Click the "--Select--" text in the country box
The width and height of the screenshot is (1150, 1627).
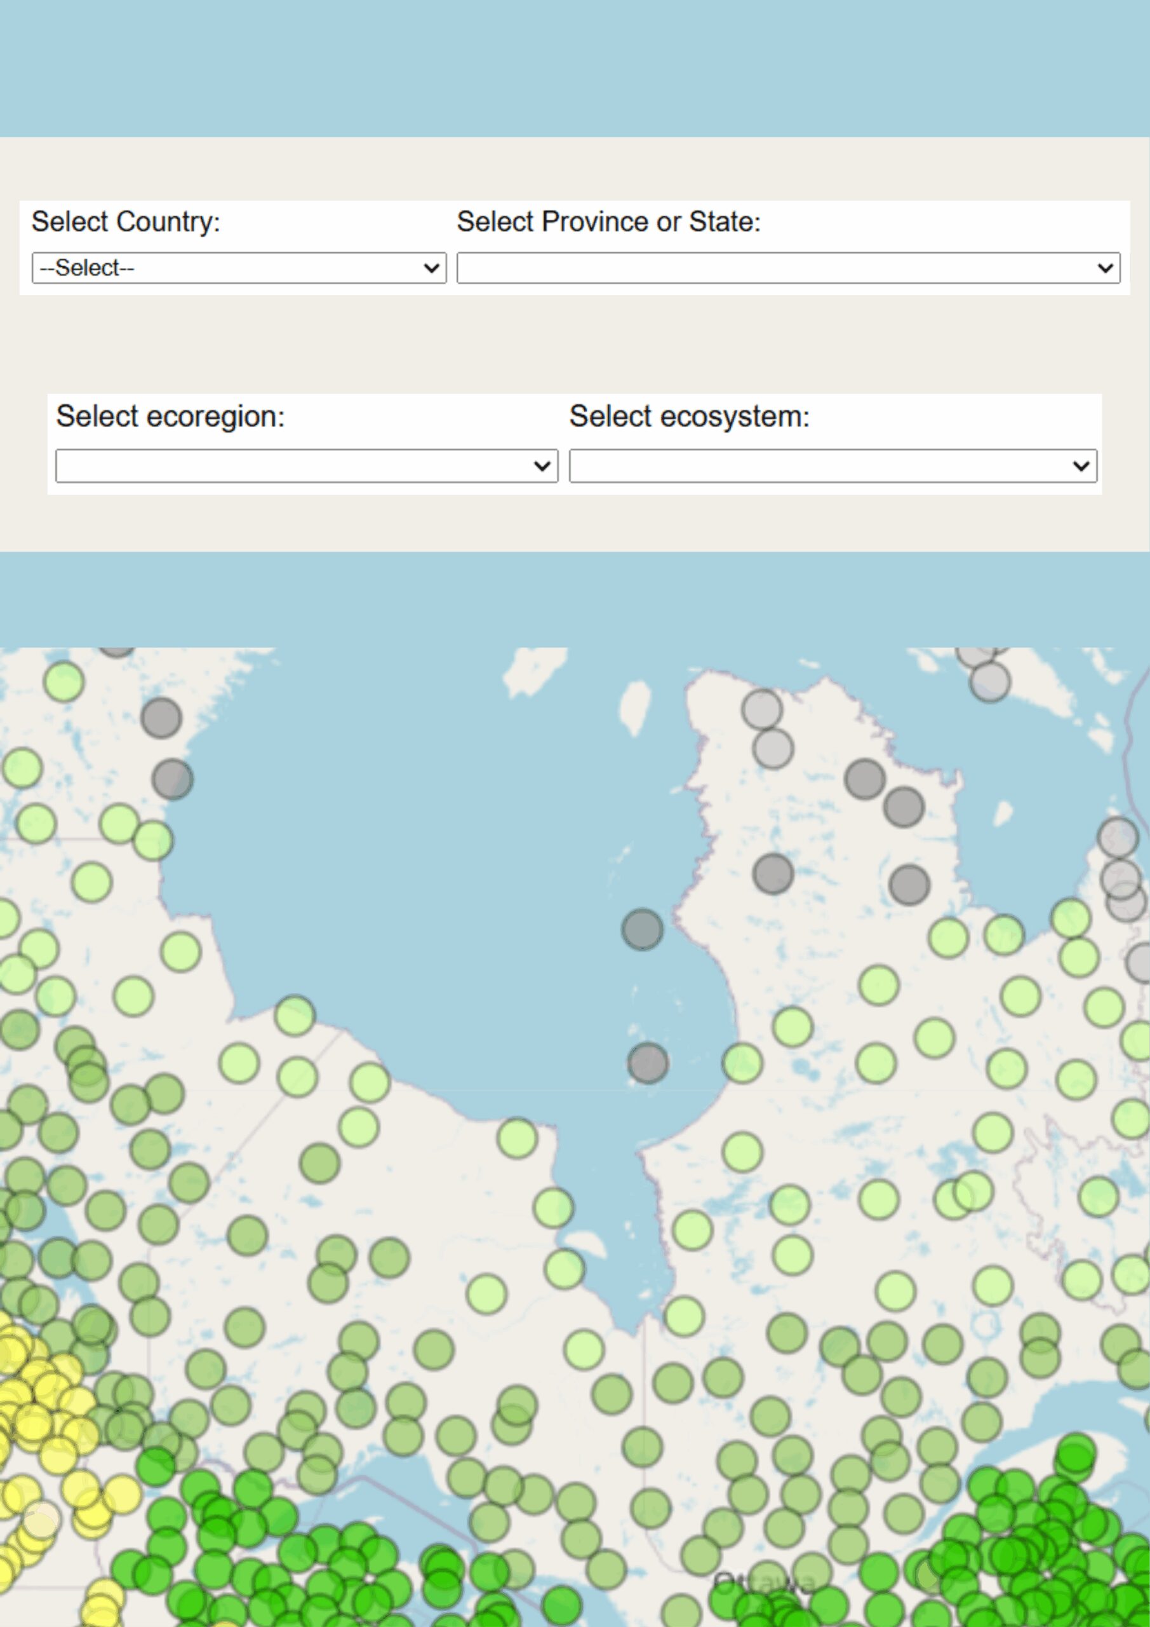87,268
